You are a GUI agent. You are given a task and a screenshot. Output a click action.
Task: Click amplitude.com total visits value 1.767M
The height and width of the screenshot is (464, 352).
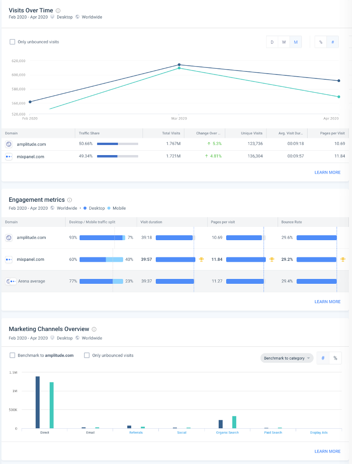173,144
